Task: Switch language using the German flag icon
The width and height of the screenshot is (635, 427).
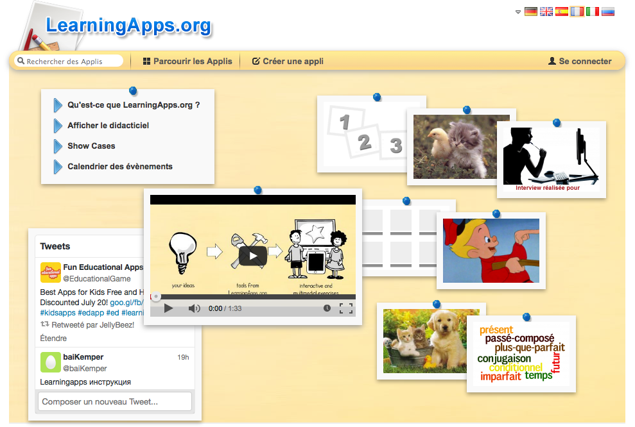Action: (x=530, y=11)
